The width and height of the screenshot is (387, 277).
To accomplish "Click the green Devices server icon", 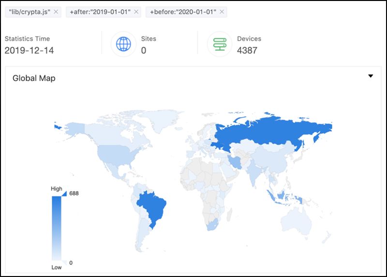I will click(220, 44).
